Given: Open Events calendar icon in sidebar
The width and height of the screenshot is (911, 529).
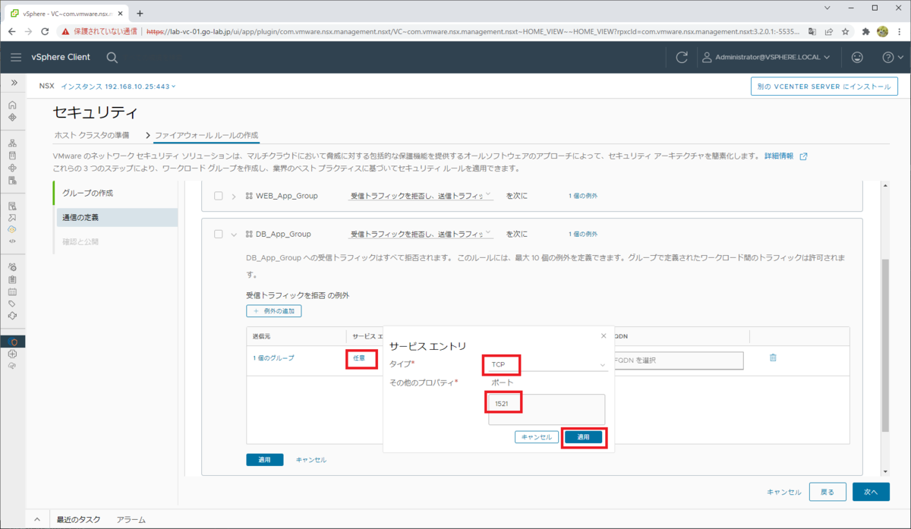Looking at the screenshot, I should coord(12,291).
